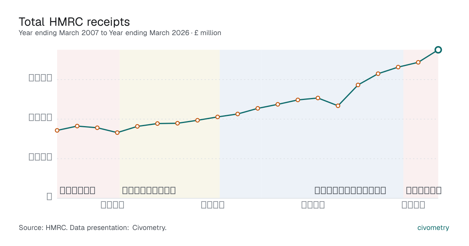Click the label inside the final pink band

424,191
